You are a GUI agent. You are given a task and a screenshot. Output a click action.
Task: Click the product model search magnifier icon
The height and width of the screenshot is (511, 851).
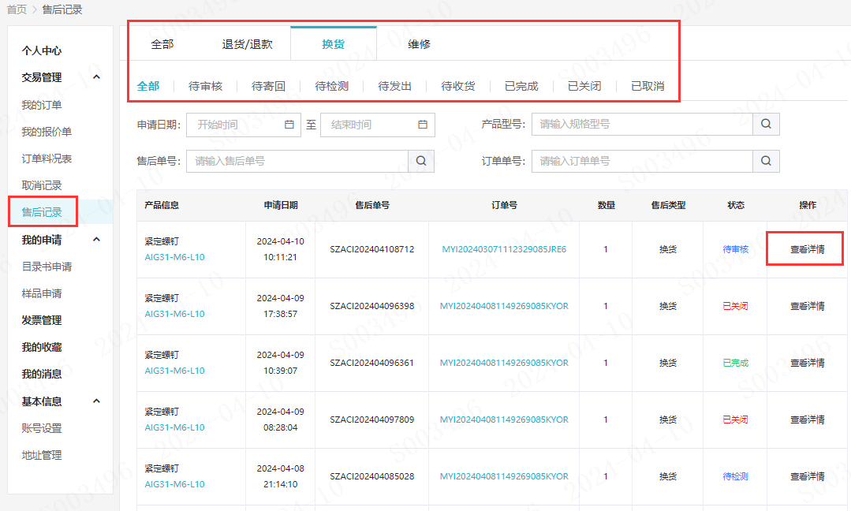(x=765, y=125)
